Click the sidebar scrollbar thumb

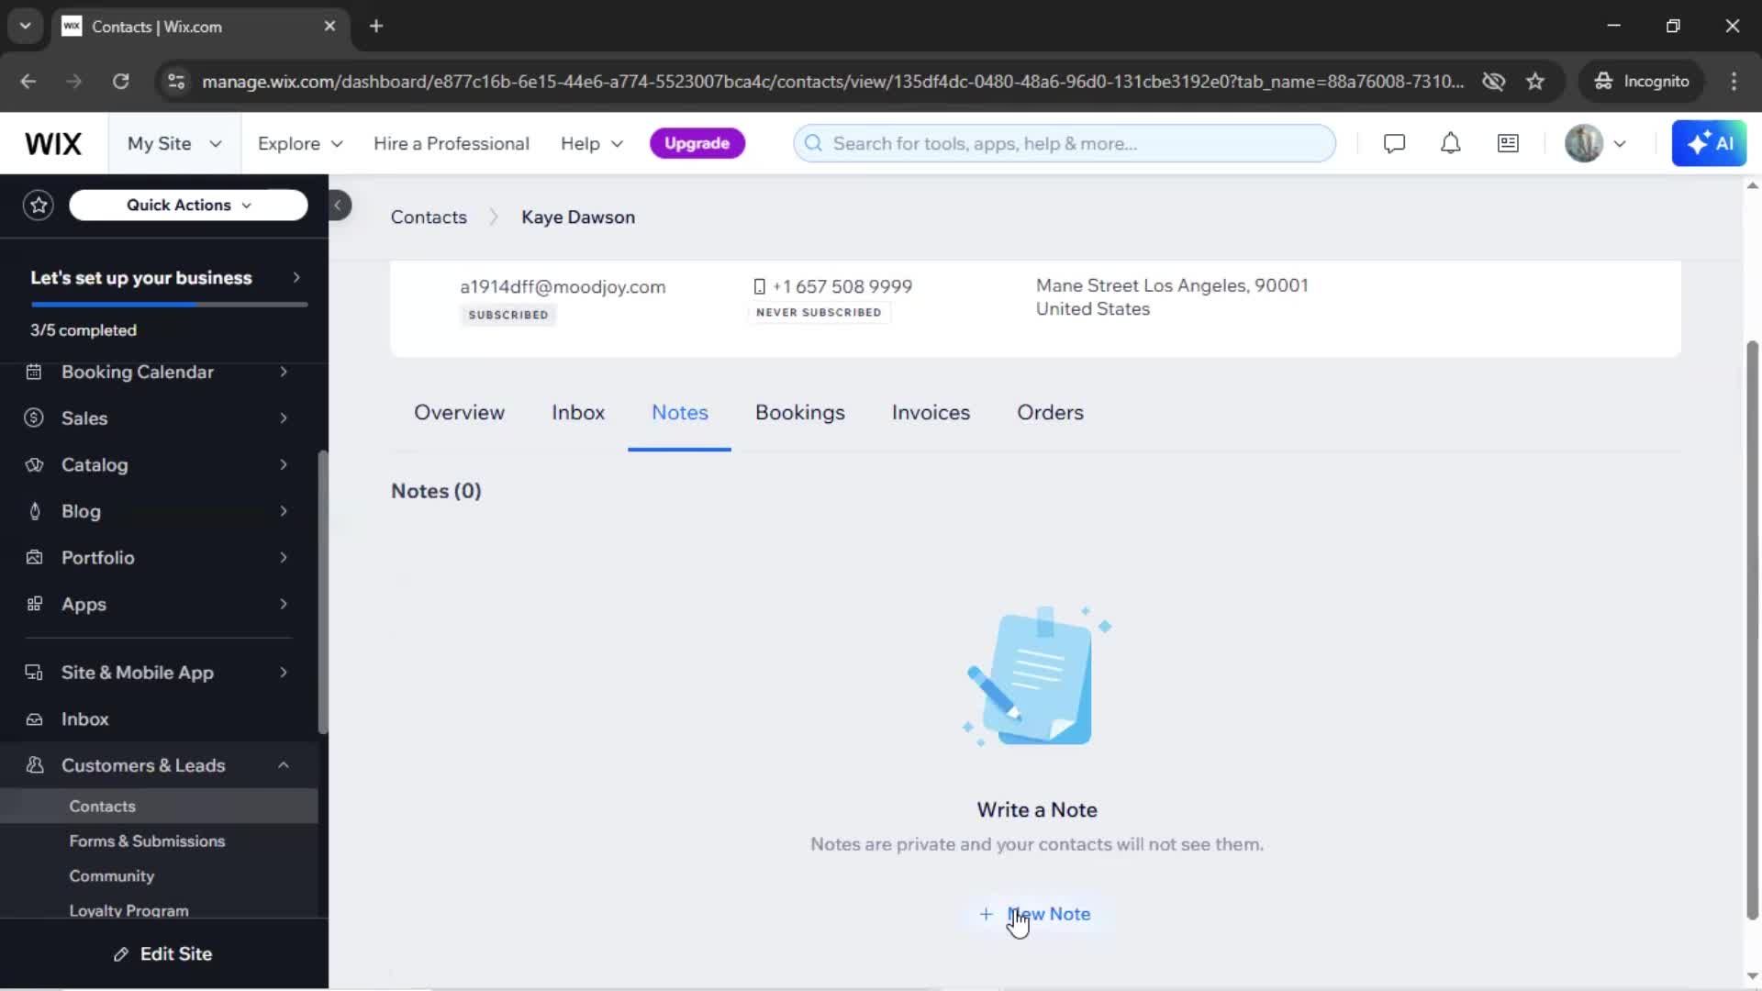pyautogui.click(x=322, y=592)
